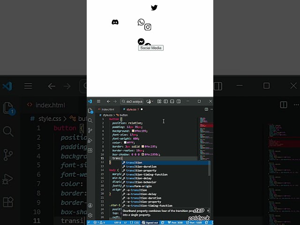Click the position: relative line
This screenshot has height=225, width=300.
(x=127, y=123)
